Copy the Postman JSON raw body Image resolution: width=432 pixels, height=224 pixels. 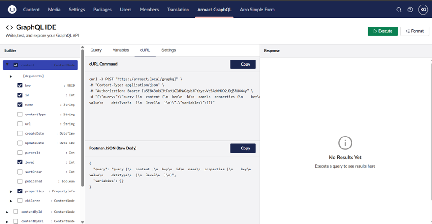click(242, 148)
